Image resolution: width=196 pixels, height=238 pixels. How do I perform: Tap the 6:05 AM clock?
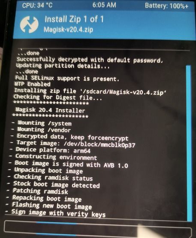click(104, 5)
